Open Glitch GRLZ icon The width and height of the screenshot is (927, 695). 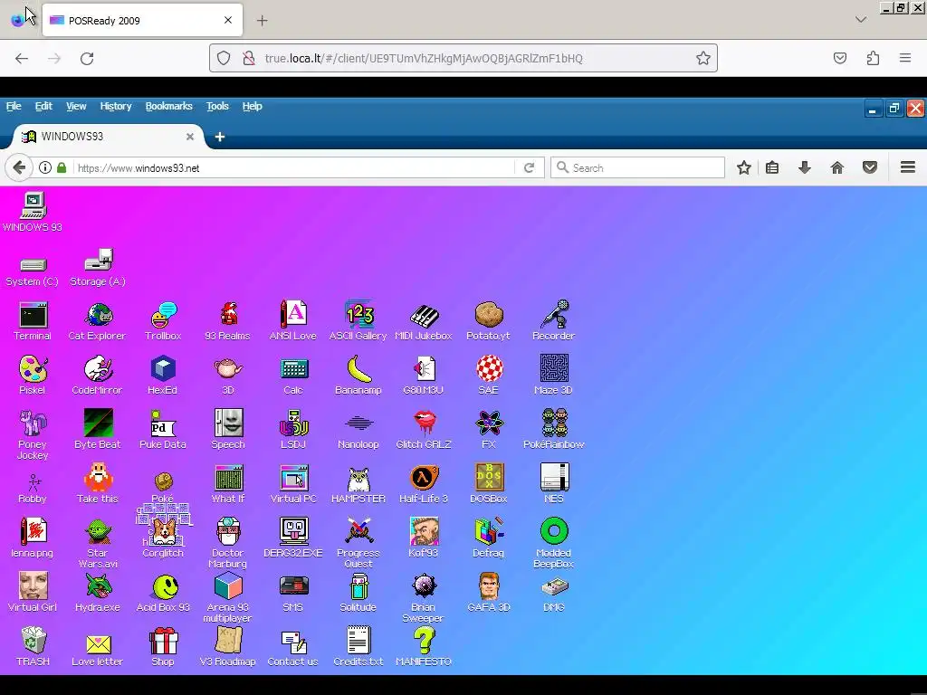pos(424,430)
